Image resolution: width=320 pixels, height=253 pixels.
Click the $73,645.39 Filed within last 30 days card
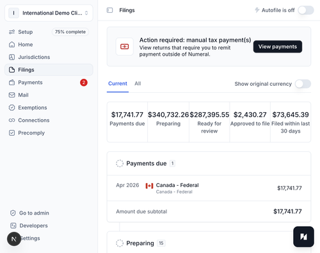[x=291, y=122]
